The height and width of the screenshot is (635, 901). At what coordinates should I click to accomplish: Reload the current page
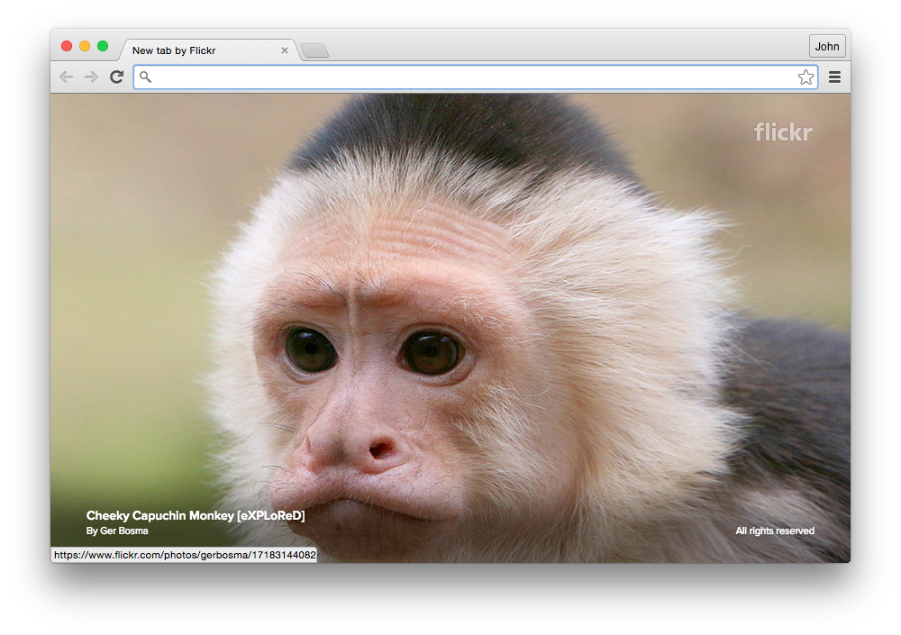116,77
